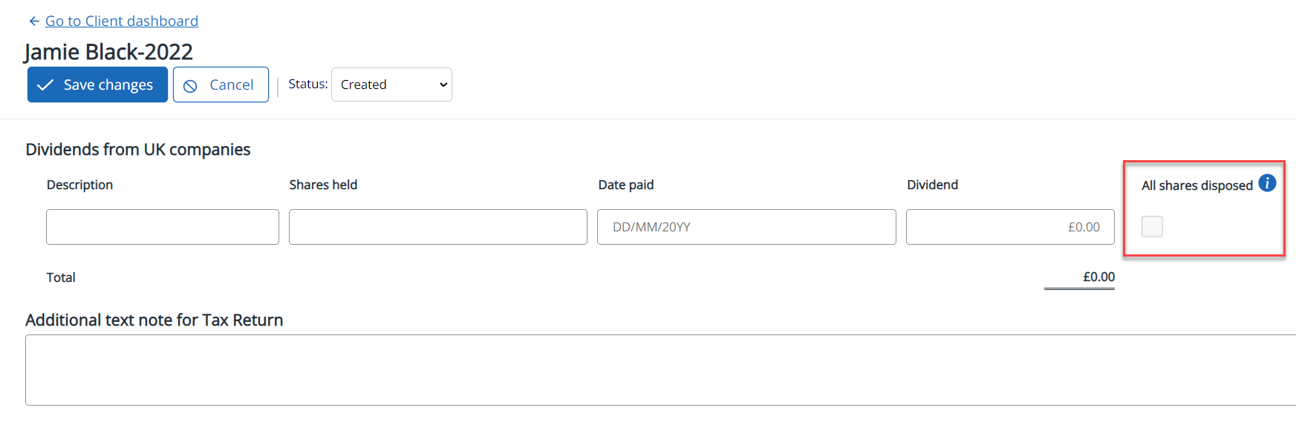The image size is (1296, 442).
Task: Focus the Shares held text box
Action: coord(437,227)
